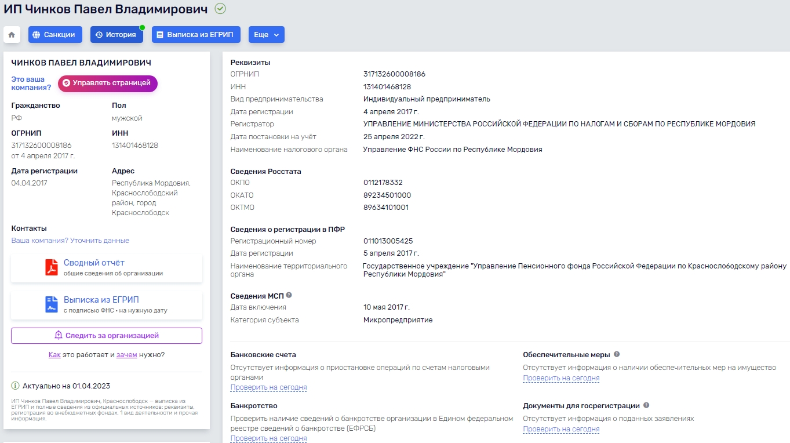Click the green verified checkmark beside the title
790x443 pixels.
coord(220,9)
